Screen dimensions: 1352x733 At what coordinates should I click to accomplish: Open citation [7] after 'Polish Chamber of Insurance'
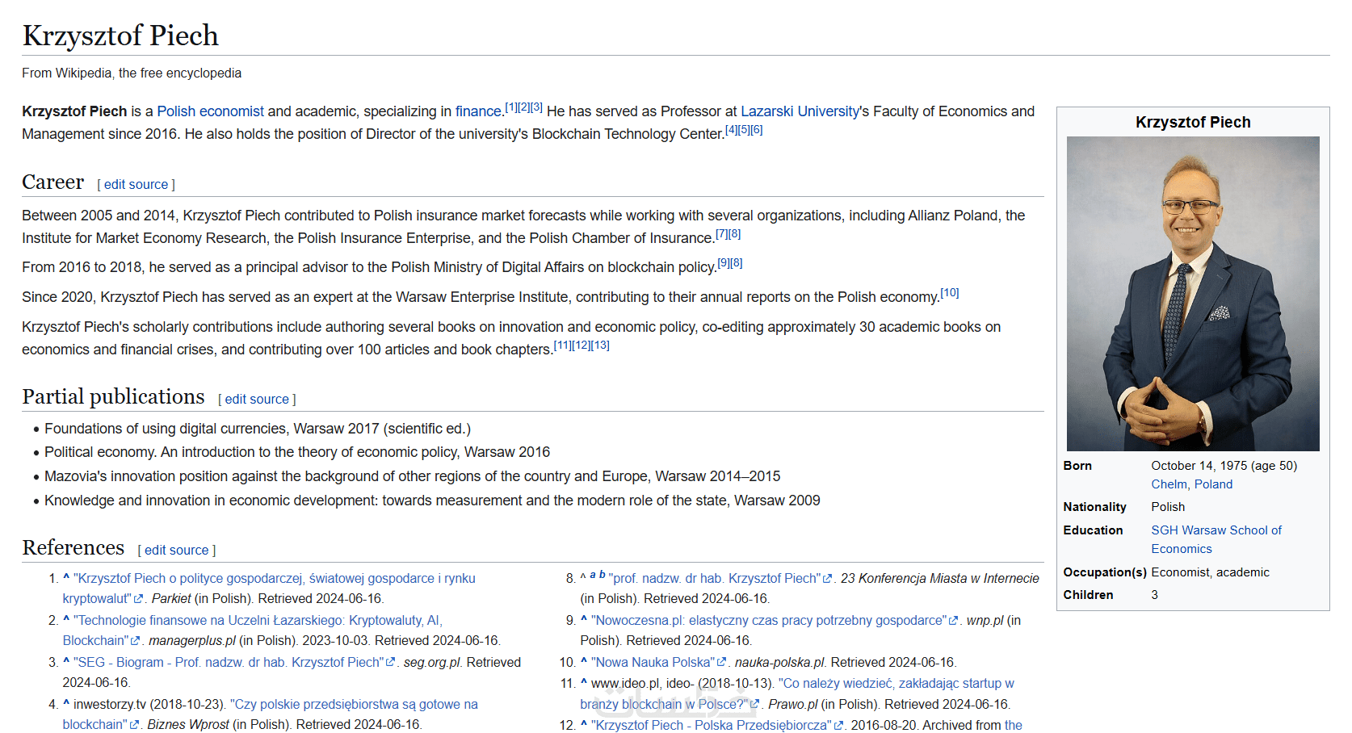click(722, 234)
